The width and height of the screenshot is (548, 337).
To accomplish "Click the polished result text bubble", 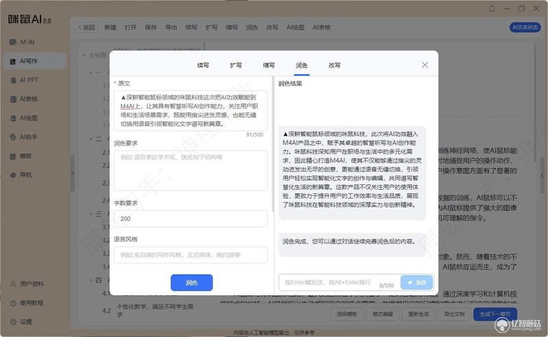I will 352,173.
